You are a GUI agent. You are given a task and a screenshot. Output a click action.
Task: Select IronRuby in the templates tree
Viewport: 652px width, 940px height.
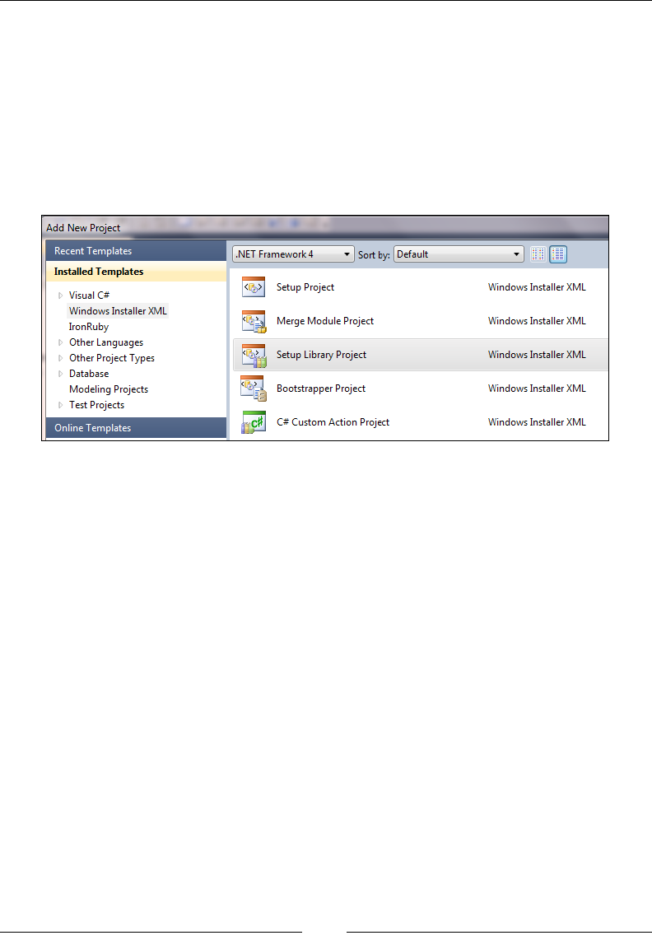click(x=89, y=327)
